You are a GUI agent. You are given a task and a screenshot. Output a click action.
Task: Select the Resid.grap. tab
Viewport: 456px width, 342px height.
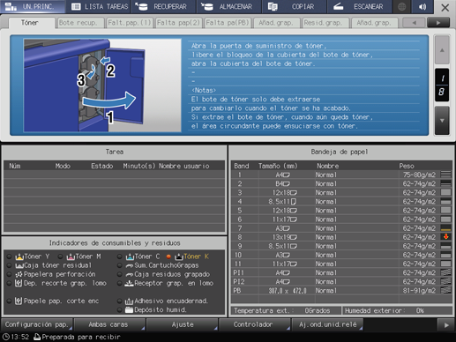tap(325, 23)
